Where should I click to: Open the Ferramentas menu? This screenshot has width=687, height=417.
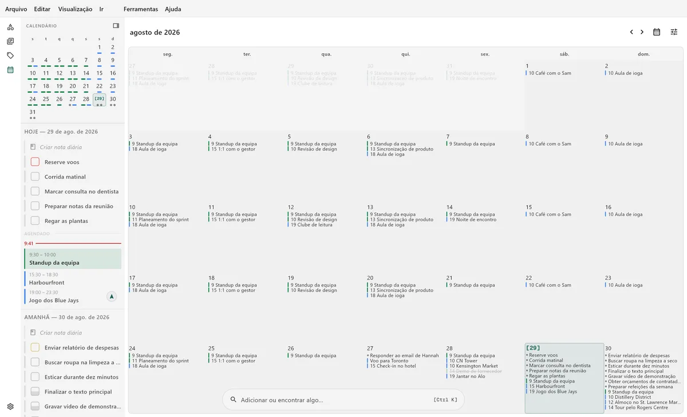click(x=141, y=9)
